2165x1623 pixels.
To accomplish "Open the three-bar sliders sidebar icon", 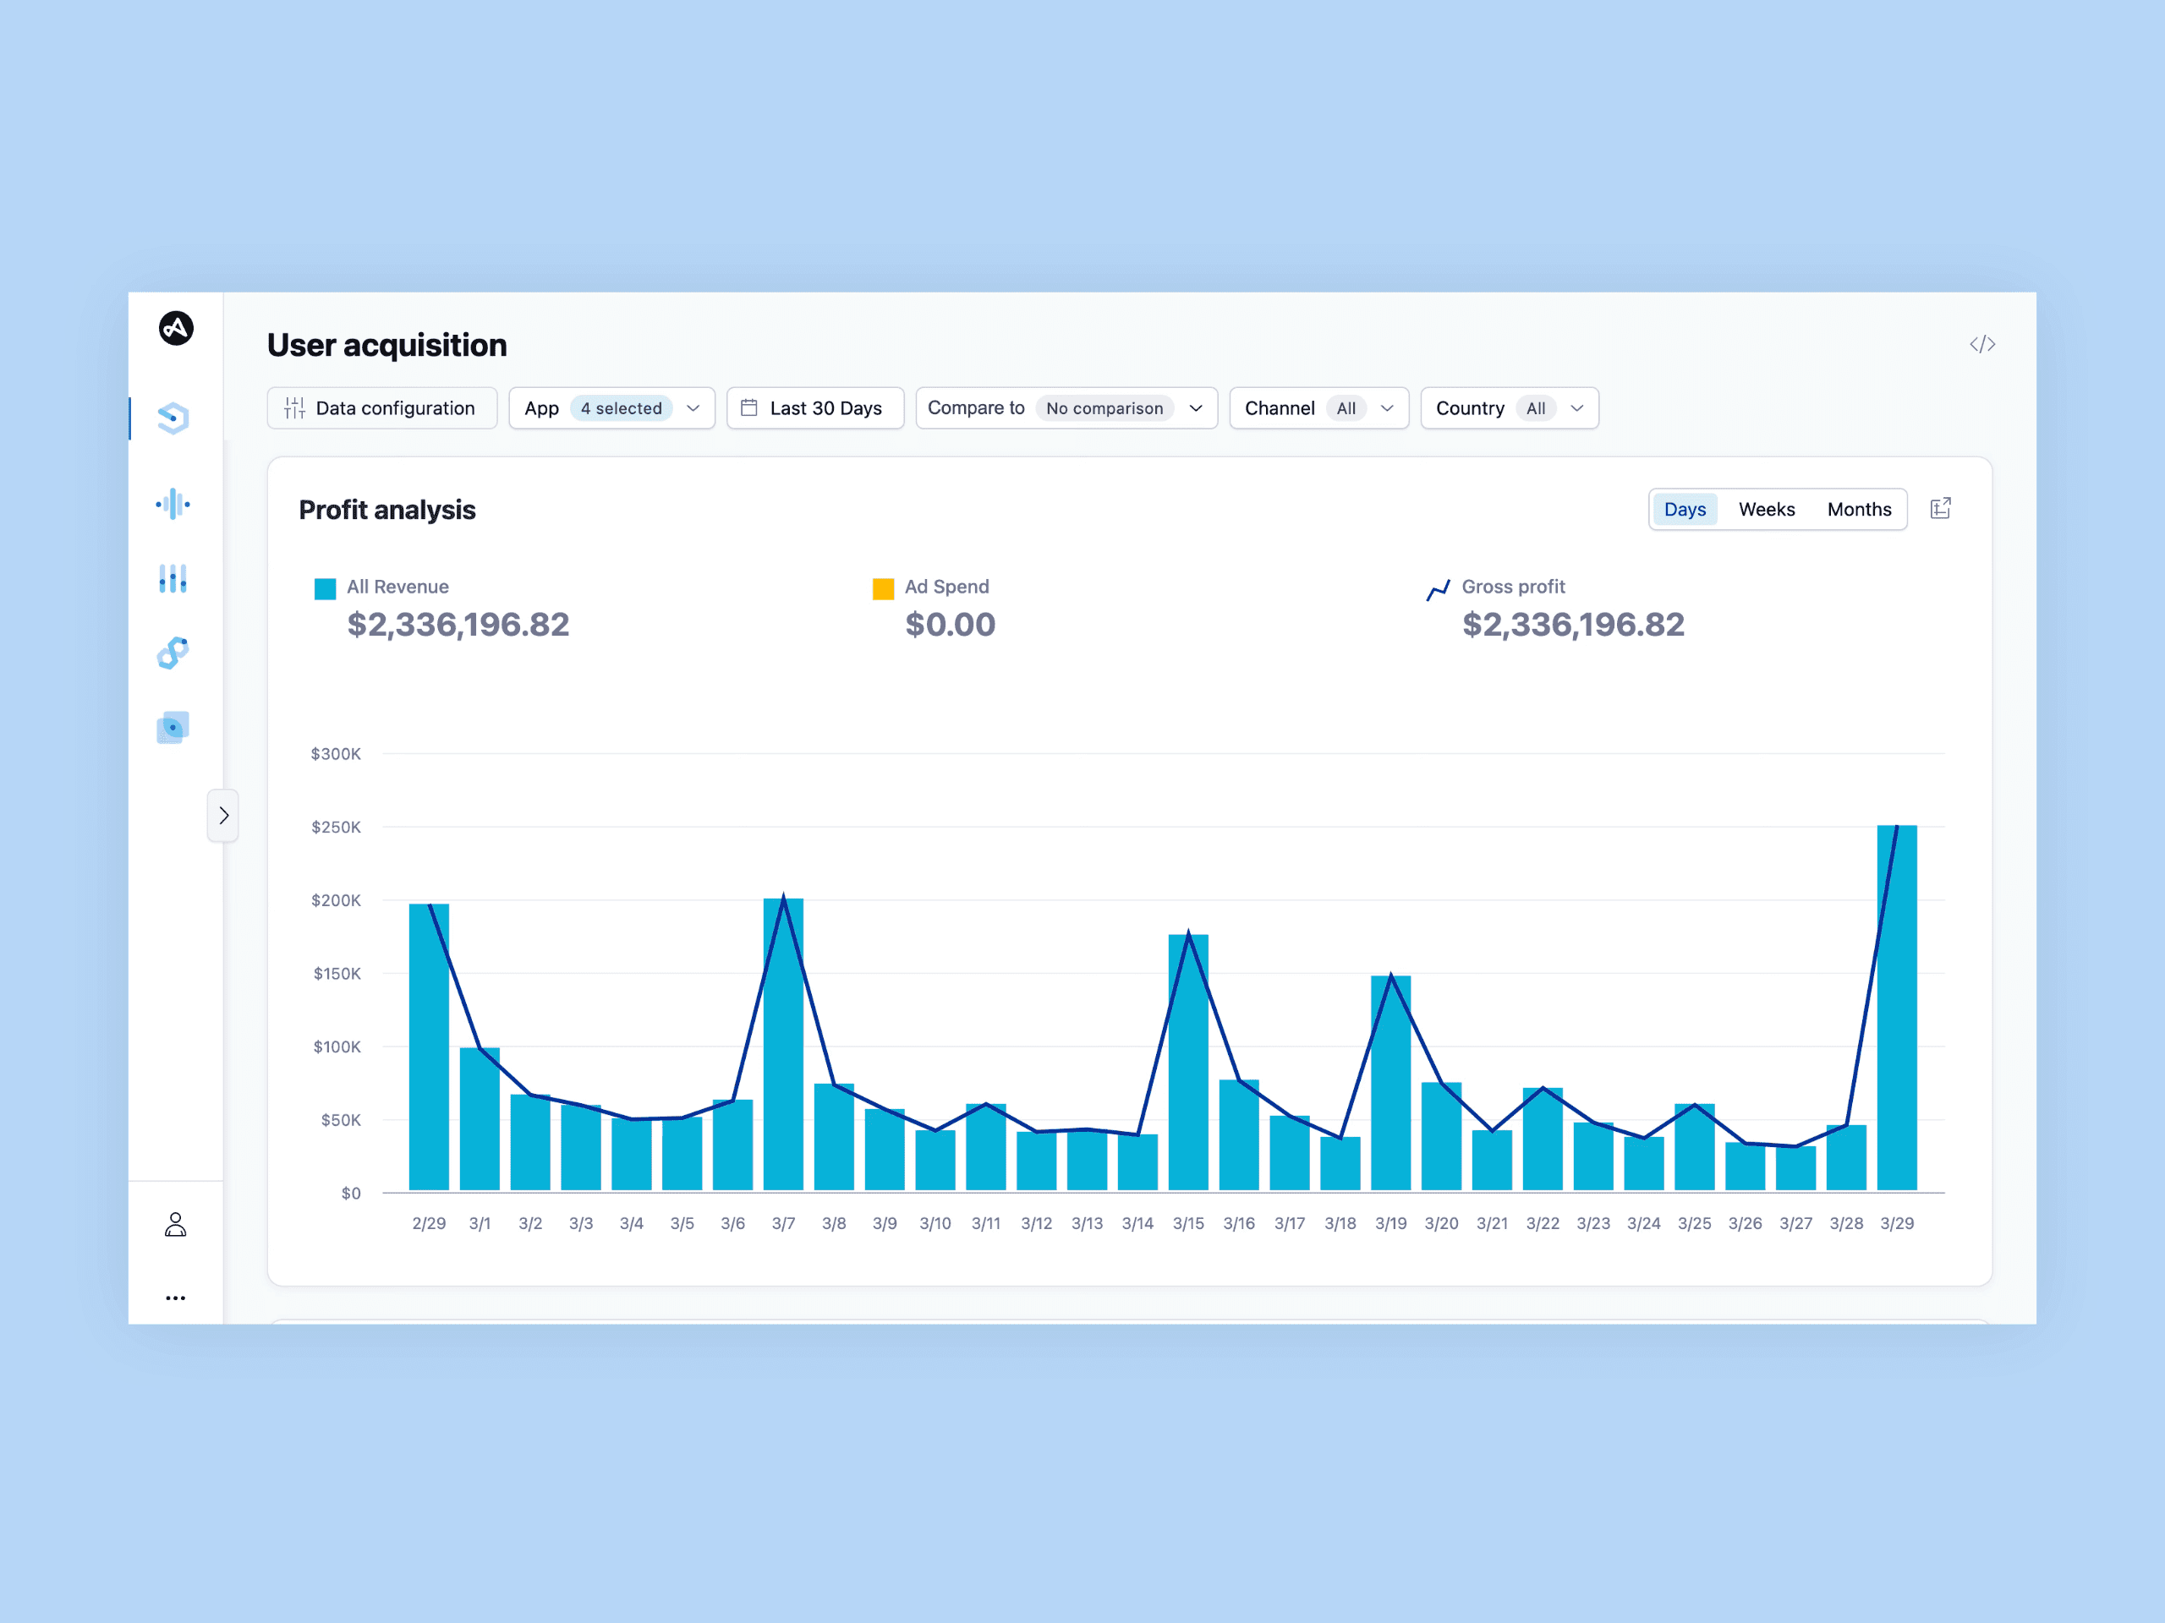I will point(173,578).
